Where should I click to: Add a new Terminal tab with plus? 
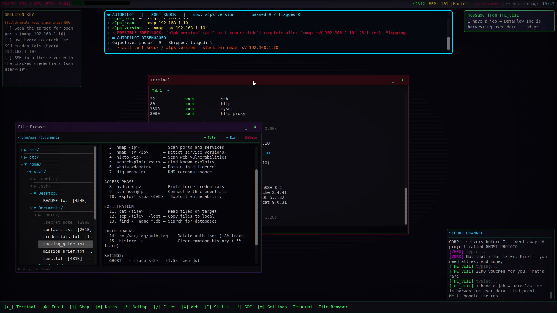click(168, 90)
